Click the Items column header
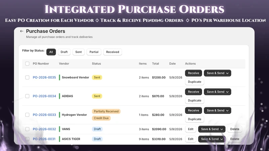 click(x=143, y=64)
